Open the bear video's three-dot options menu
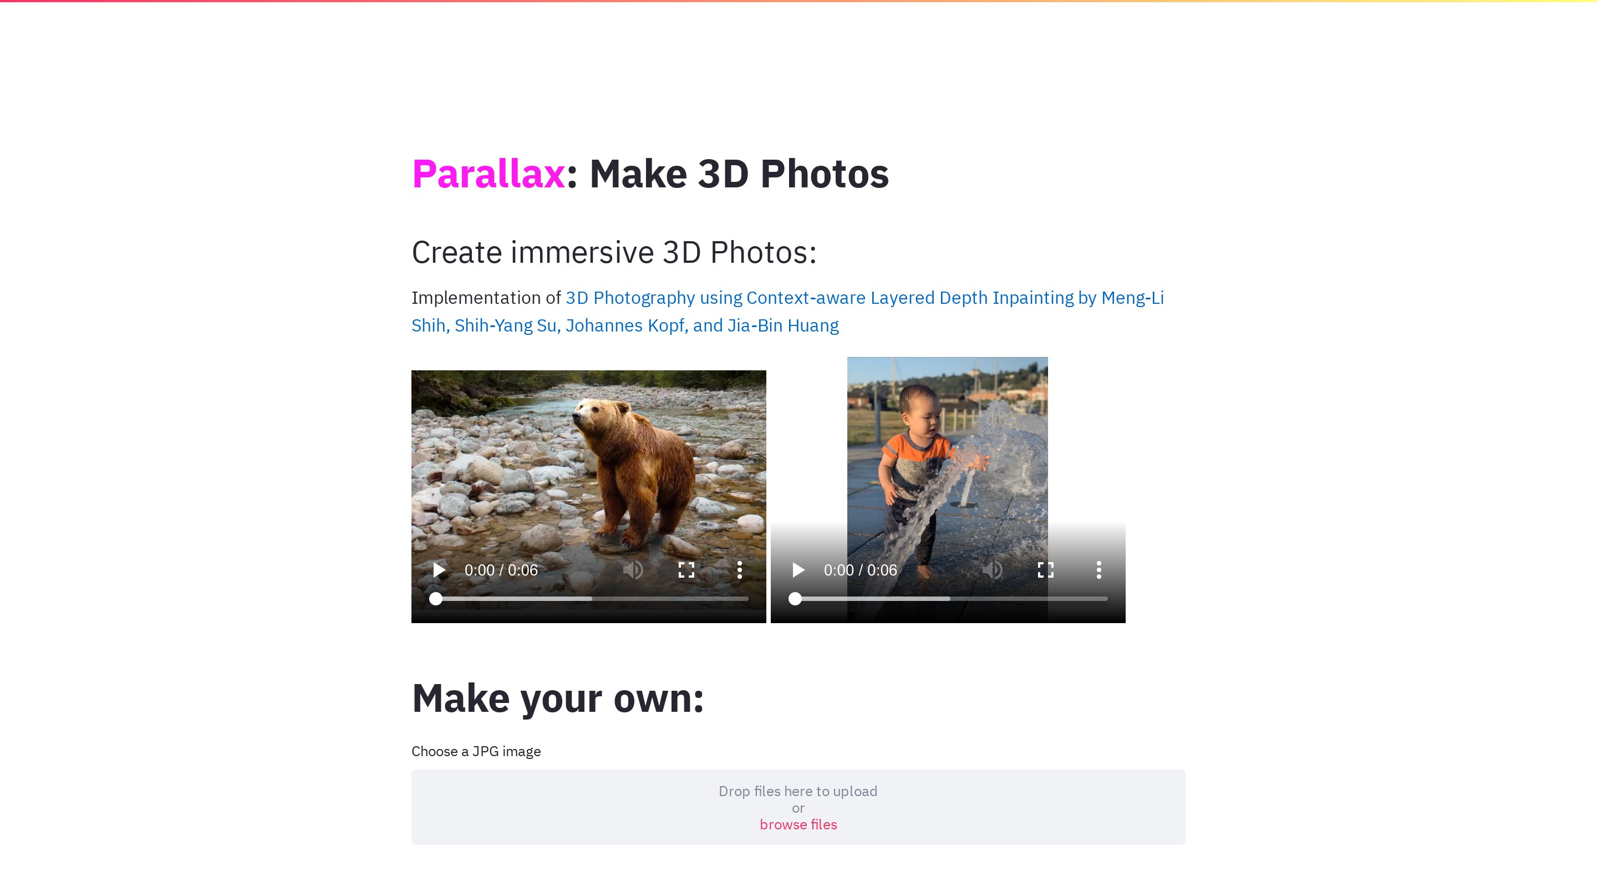 (x=740, y=570)
